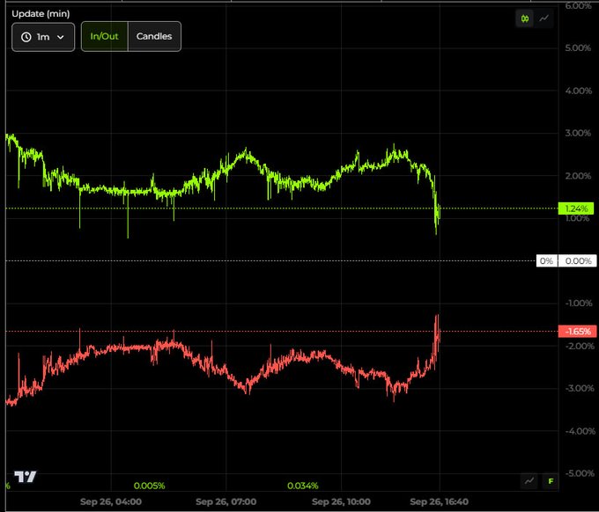Click the red -1.65% price label
The width and height of the screenshot is (599, 512).
577,331
